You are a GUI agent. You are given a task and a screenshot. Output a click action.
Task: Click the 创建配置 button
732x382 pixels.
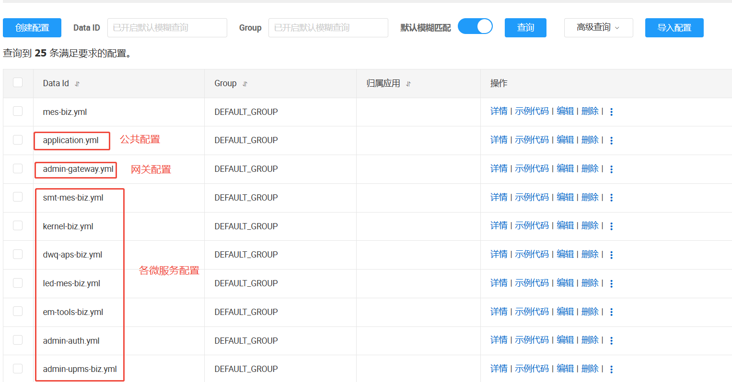(x=32, y=28)
